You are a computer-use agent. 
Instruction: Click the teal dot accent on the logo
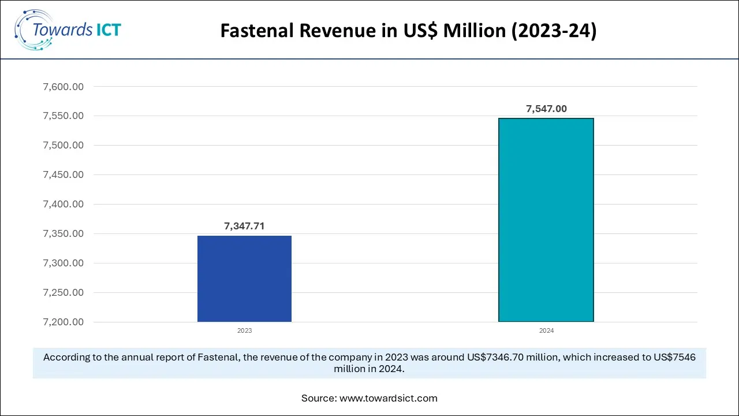point(40,47)
